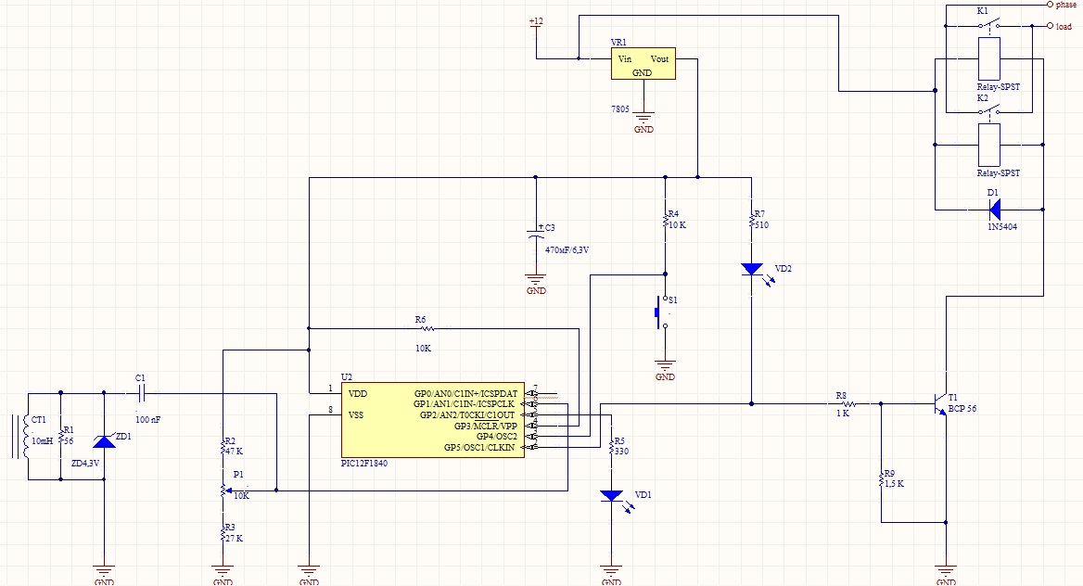
Task: Click the K1 relay coil rectangle
Action: coord(989,58)
